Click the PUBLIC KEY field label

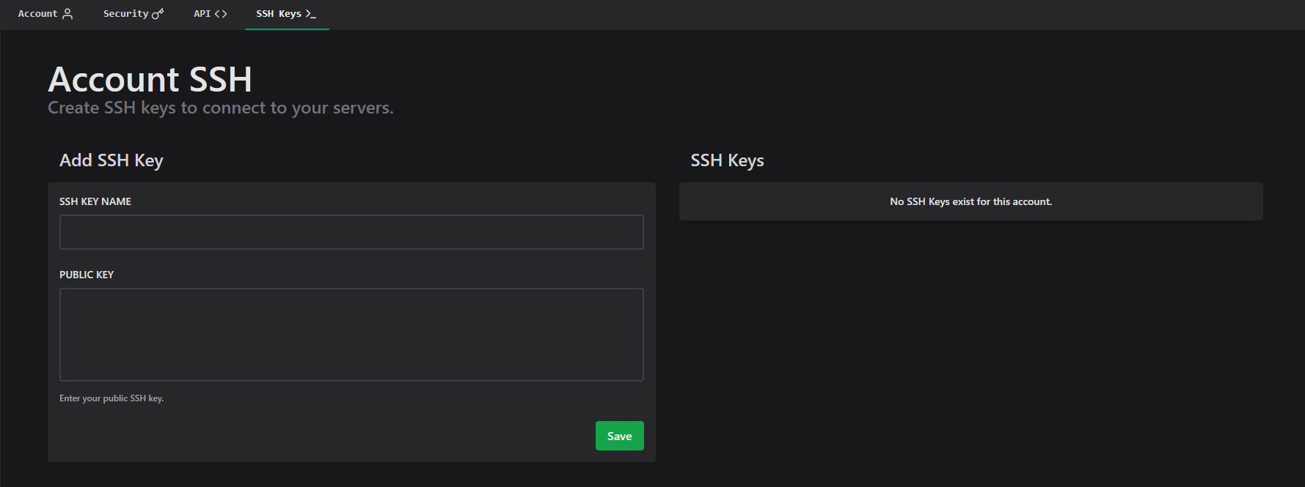click(87, 275)
